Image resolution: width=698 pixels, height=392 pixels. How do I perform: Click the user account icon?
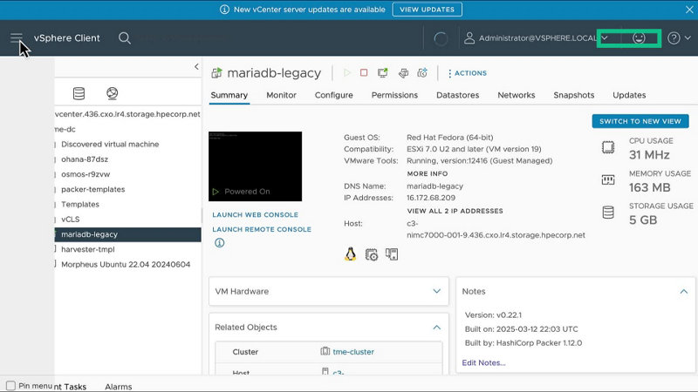pos(469,38)
